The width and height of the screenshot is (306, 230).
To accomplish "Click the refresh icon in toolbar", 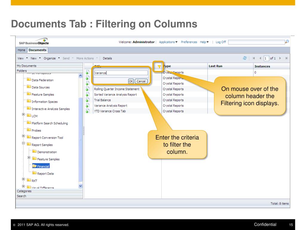I will (x=245, y=58).
